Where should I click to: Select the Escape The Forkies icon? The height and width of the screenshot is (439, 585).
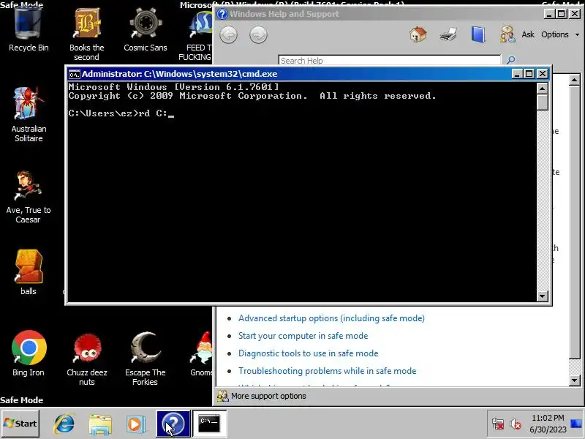pos(145,359)
